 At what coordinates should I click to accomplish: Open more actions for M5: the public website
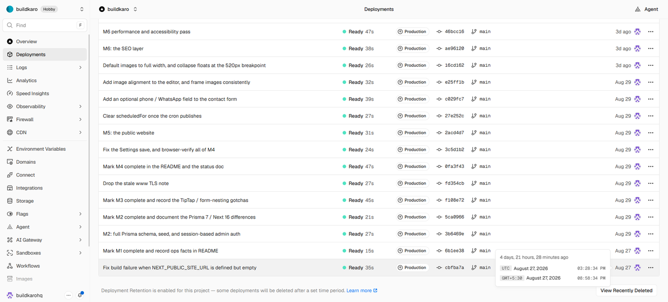[650, 133]
